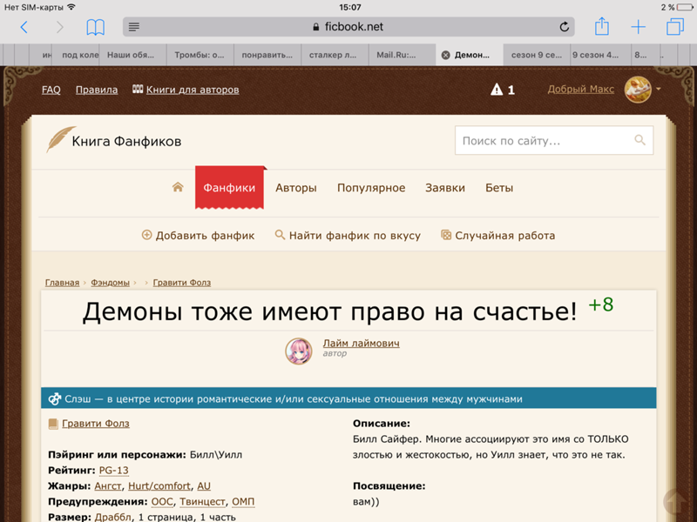Open Safari bookmarks book icon
697x522 pixels.
[95, 27]
